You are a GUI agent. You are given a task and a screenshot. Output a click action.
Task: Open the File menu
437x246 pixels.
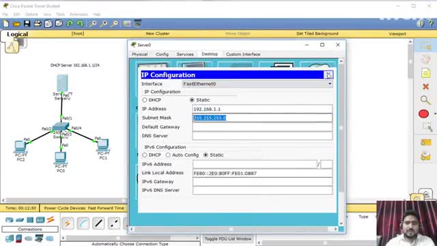(x=5, y=14)
